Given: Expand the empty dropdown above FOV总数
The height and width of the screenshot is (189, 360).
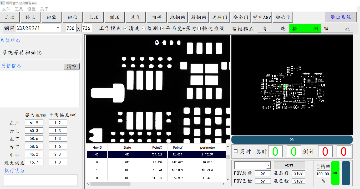Looking at the screenshot, I should pos(268,165).
